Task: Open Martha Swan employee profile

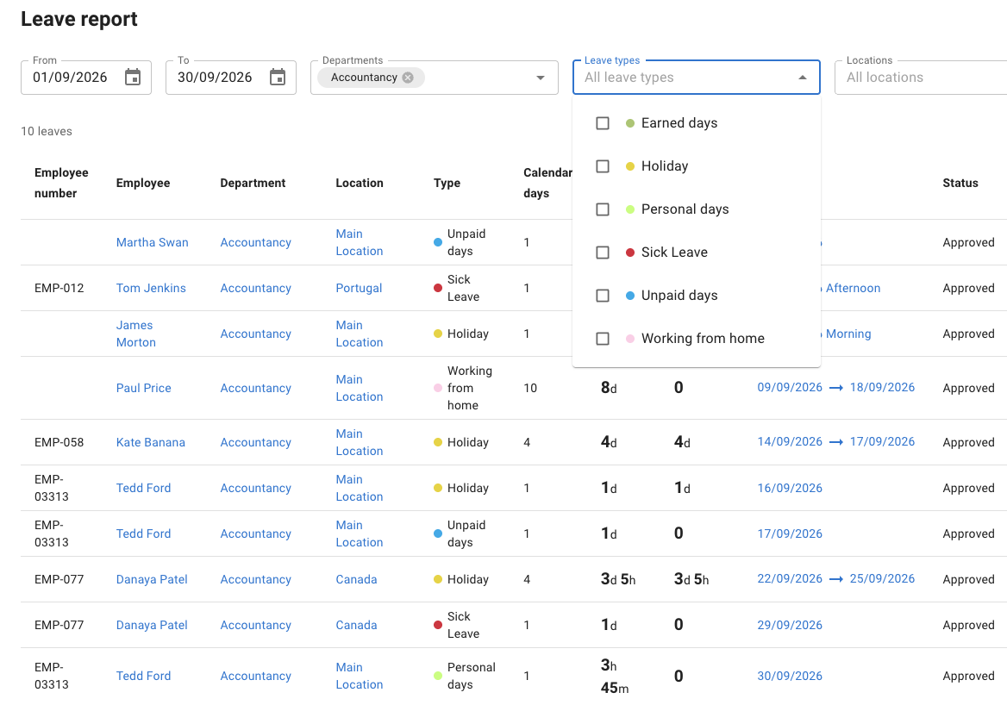Action: (153, 242)
